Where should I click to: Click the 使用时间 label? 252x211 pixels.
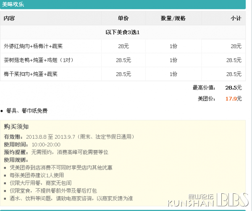pyautogui.click(x=16, y=145)
